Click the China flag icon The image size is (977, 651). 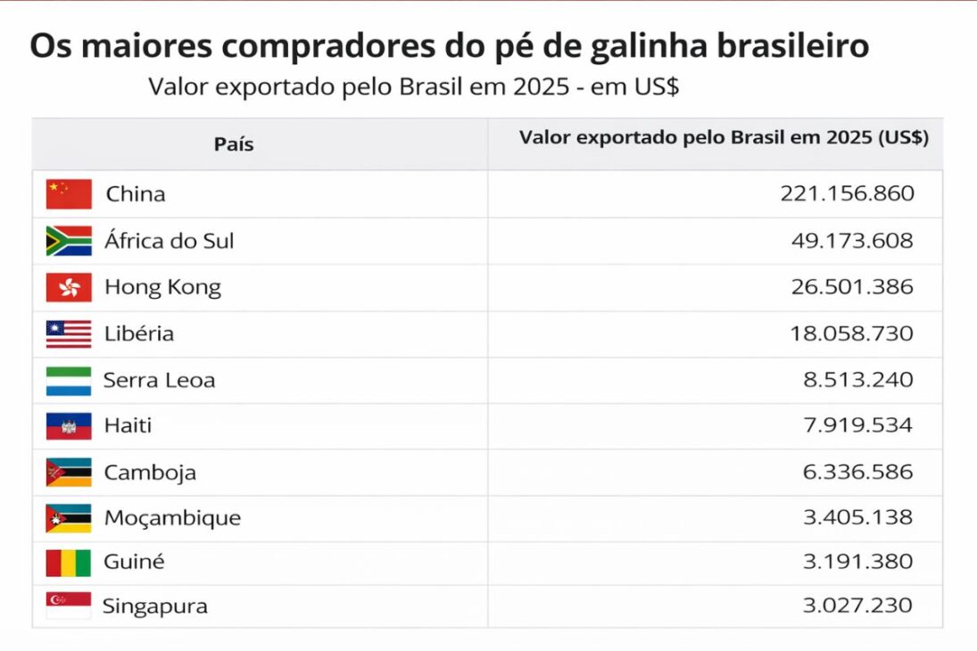(69, 194)
